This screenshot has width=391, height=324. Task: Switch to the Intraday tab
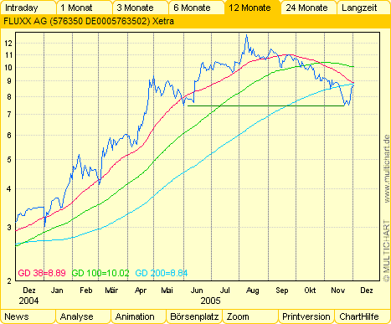tap(28, 8)
